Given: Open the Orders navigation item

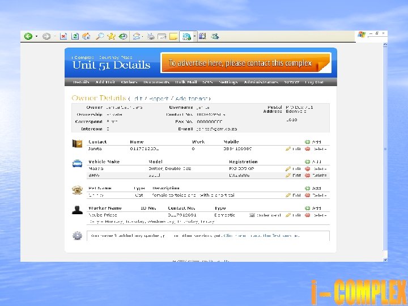Looking at the screenshot, I should coord(129,82).
